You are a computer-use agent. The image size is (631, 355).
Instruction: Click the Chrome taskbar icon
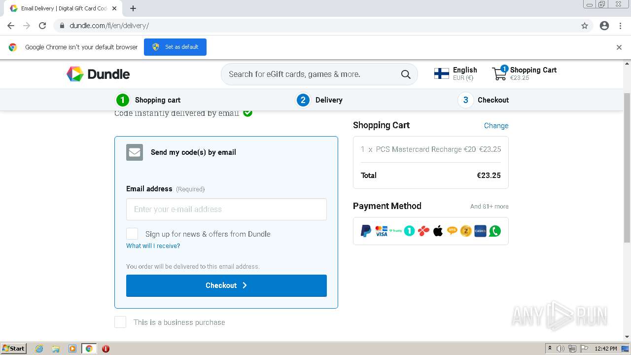89,349
